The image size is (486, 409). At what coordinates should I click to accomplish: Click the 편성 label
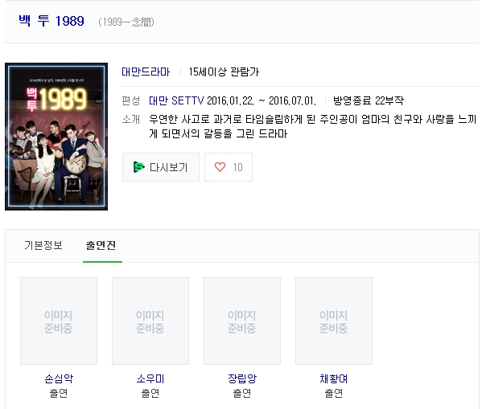tap(131, 100)
